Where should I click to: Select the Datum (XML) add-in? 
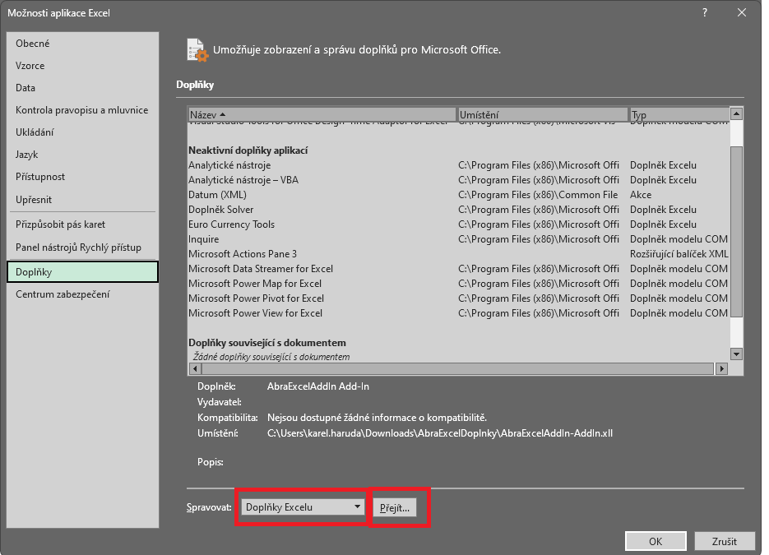coord(458,195)
